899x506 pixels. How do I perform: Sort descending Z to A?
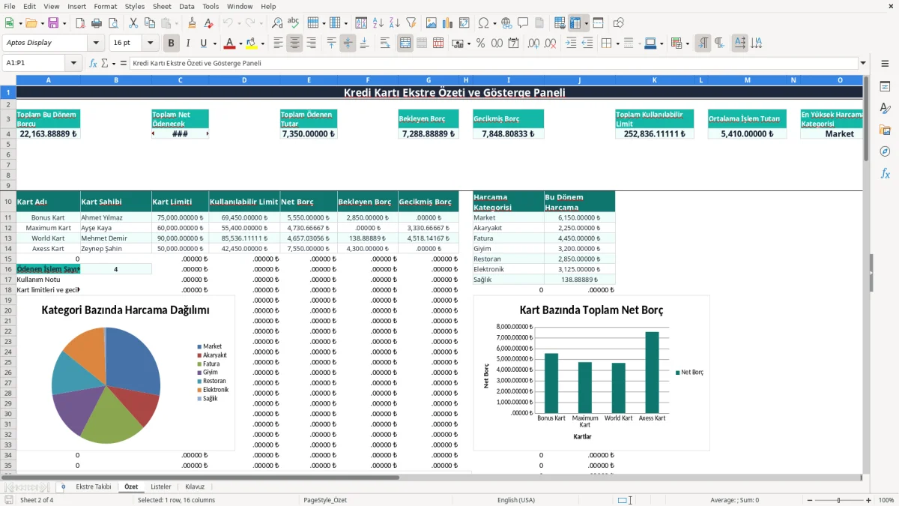[x=395, y=23]
